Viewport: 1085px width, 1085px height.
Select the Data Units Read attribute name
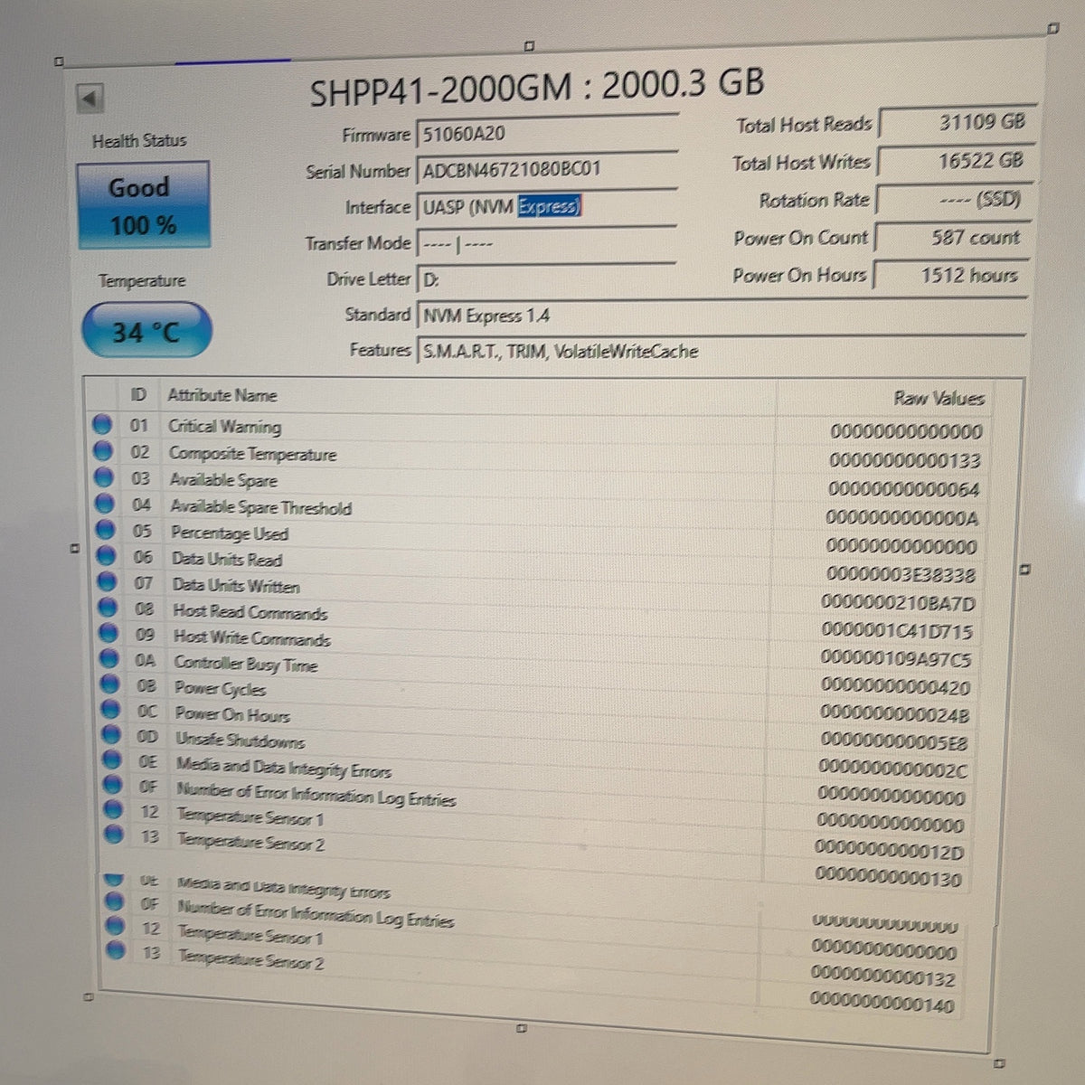pos(227,560)
